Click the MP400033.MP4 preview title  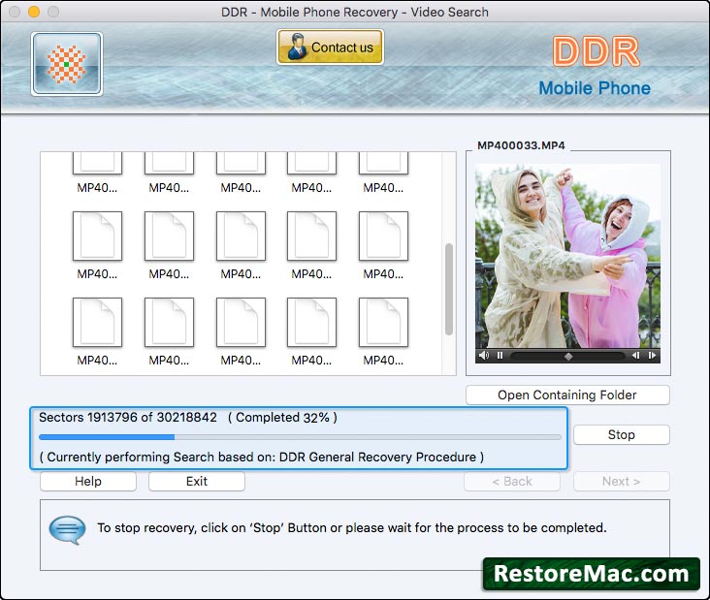[x=521, y=145]
